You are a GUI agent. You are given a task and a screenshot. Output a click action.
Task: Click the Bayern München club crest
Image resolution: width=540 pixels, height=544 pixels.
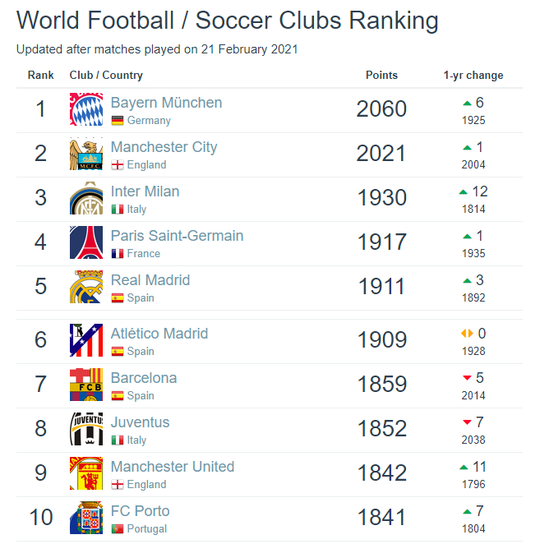point(86,109)
